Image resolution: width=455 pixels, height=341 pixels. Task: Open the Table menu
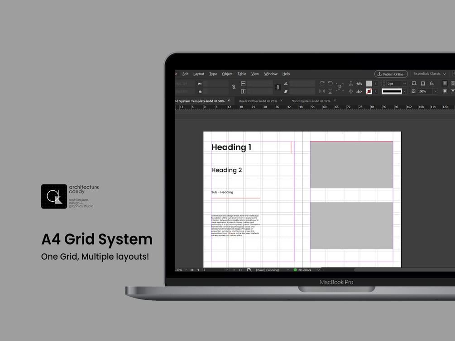(x=242, y=74)
